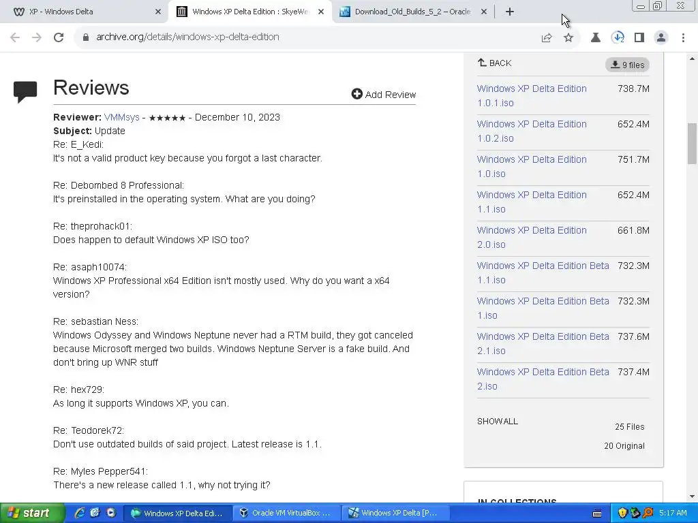The image size is (698, 523).
Task: Click the 738.7M file size
Action: point(633,89)
